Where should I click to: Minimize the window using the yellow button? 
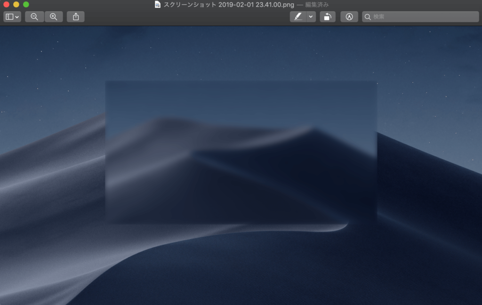(16, 5)
